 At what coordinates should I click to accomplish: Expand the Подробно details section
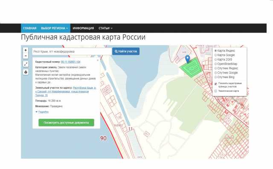[x=42, y=112]
